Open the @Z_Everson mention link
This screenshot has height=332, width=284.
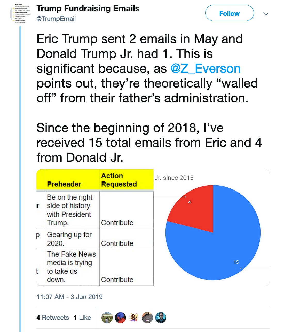point(206,68)
